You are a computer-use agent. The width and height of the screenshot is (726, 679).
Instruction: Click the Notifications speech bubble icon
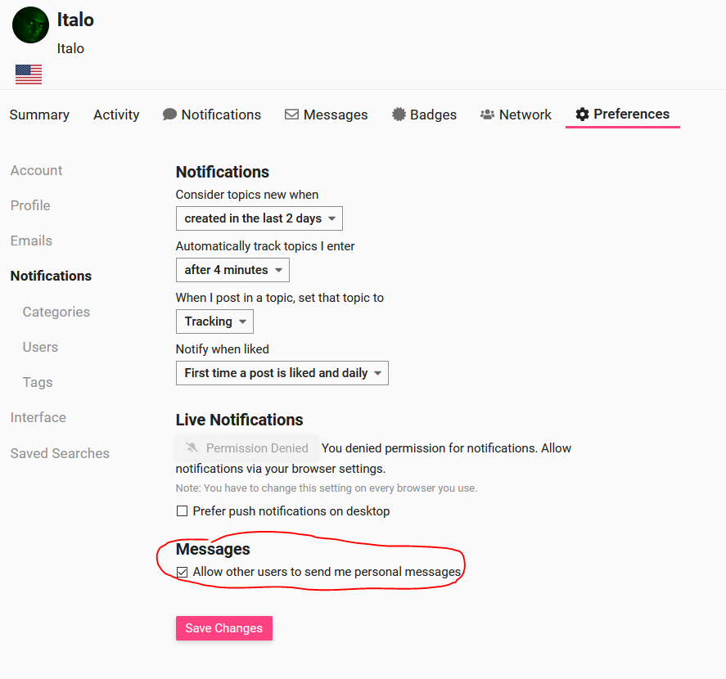coord(169,115)
